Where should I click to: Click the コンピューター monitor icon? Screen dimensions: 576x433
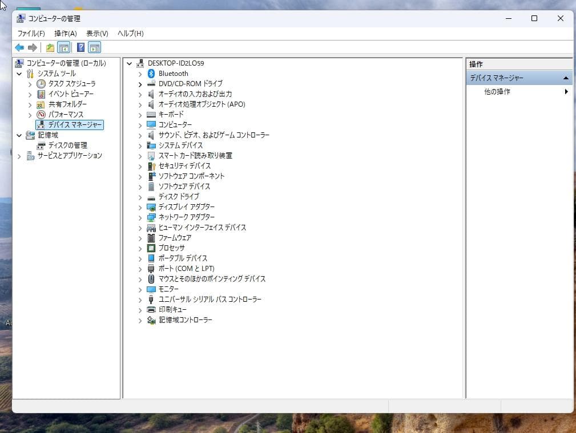tap(151, 125)
